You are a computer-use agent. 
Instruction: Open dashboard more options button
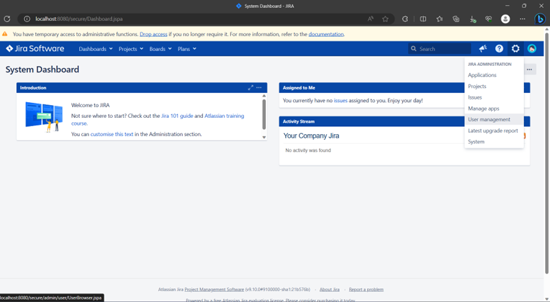[x=529, y=69]
